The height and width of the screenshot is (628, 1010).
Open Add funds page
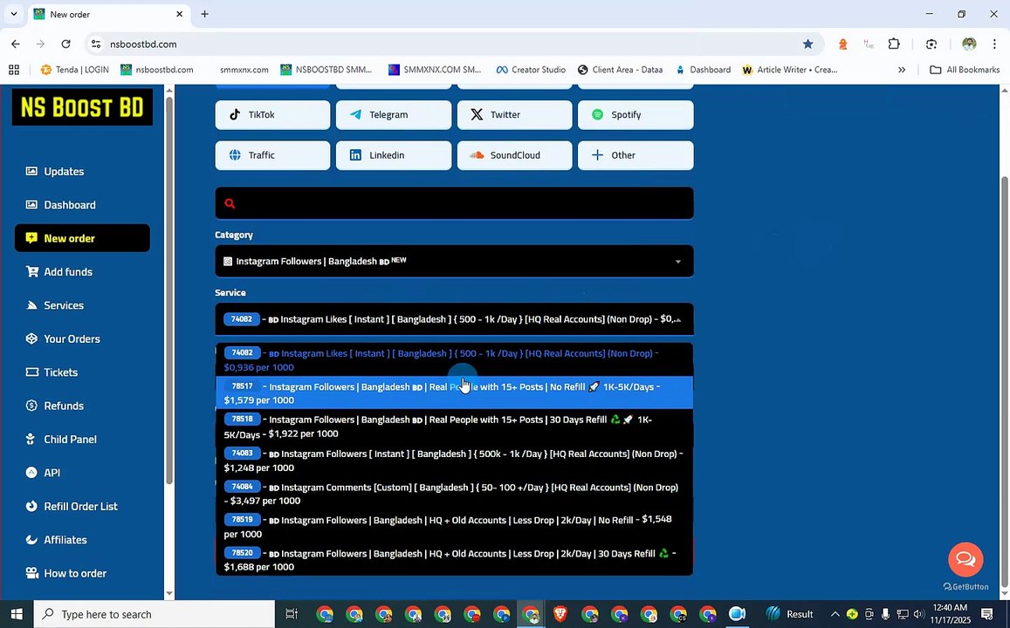(67, 271)
